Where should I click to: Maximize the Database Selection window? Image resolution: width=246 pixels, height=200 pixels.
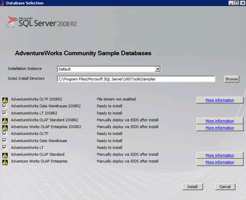(237, 3)
